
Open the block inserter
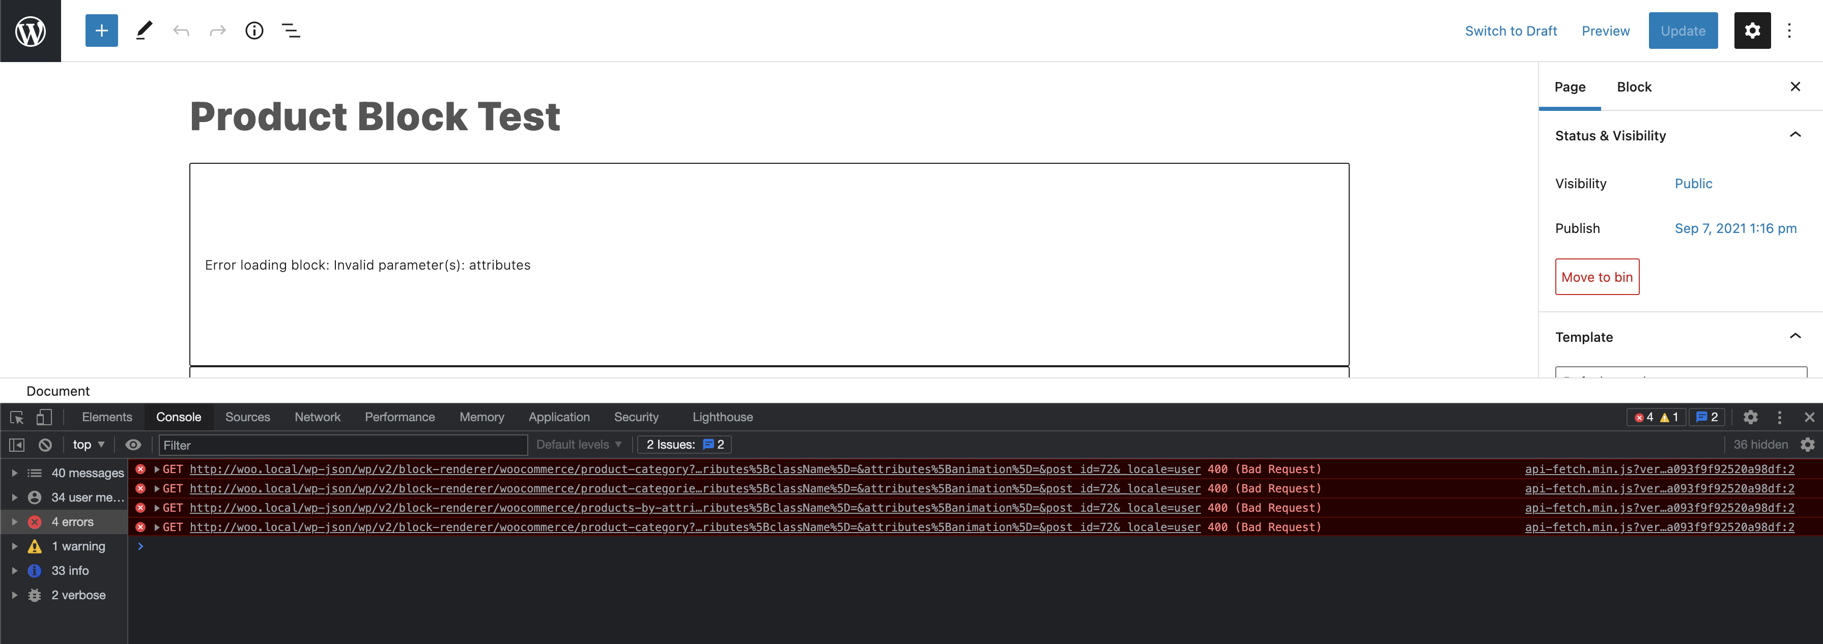click(101, 31)
